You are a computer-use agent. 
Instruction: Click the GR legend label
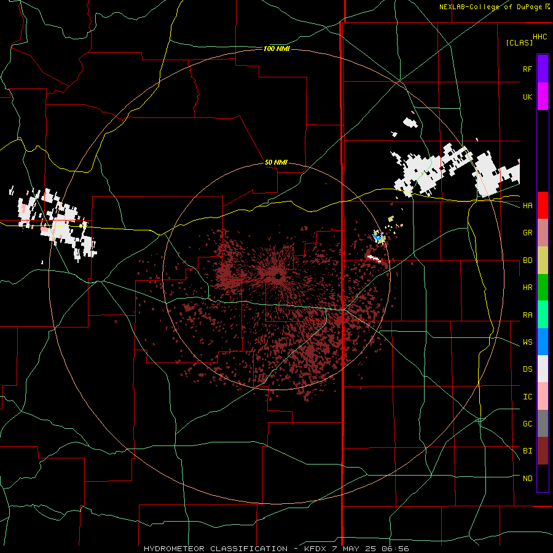pos(527,233)
